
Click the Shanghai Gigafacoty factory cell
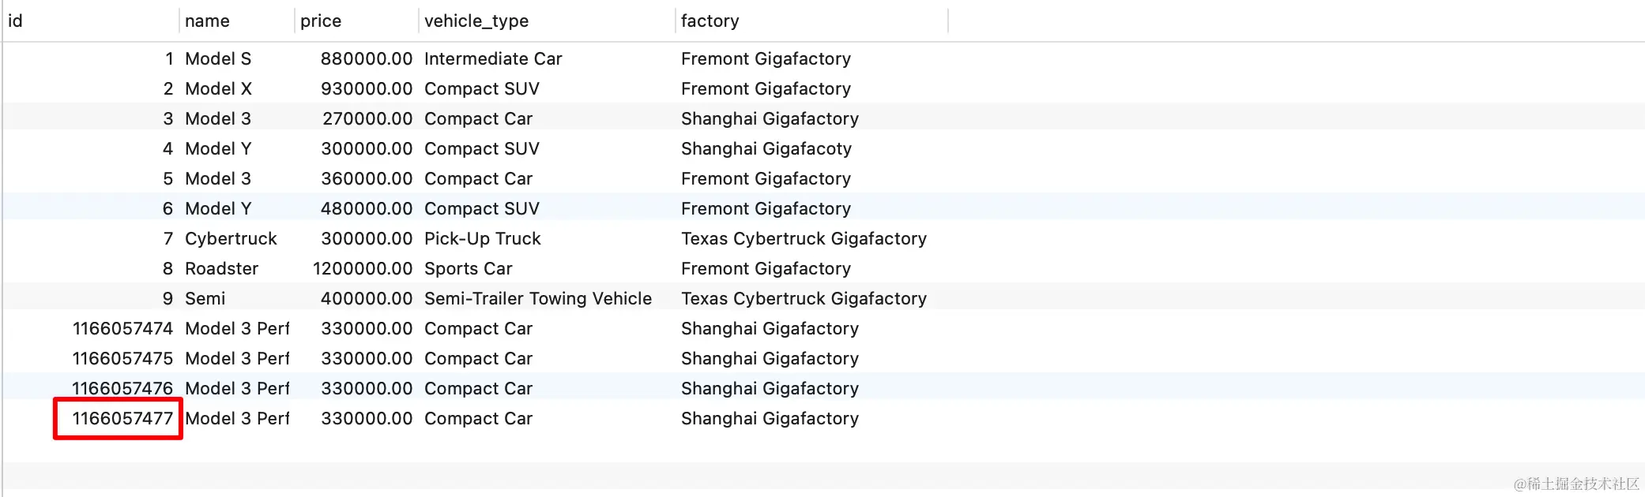click(x=766, y=148)
